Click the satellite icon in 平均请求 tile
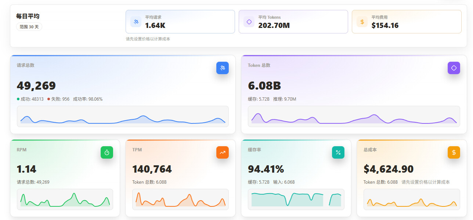This screenshot has height=220, width=473. pyautogui.click(x=136, y=22)
